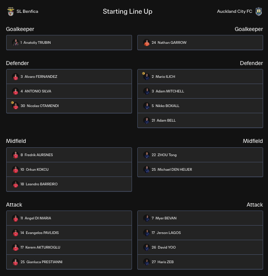
Task: Click captain badge on Nicolas Otamendi
Action: [12, 103]
